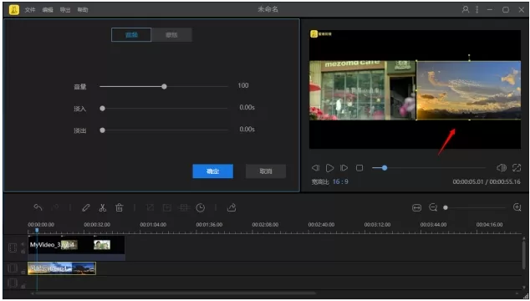The height and width of the screenshot is (301, 530).
Task: Mute the MyVideo_3 track speaker toggle
Action: (x=23, y=244)
